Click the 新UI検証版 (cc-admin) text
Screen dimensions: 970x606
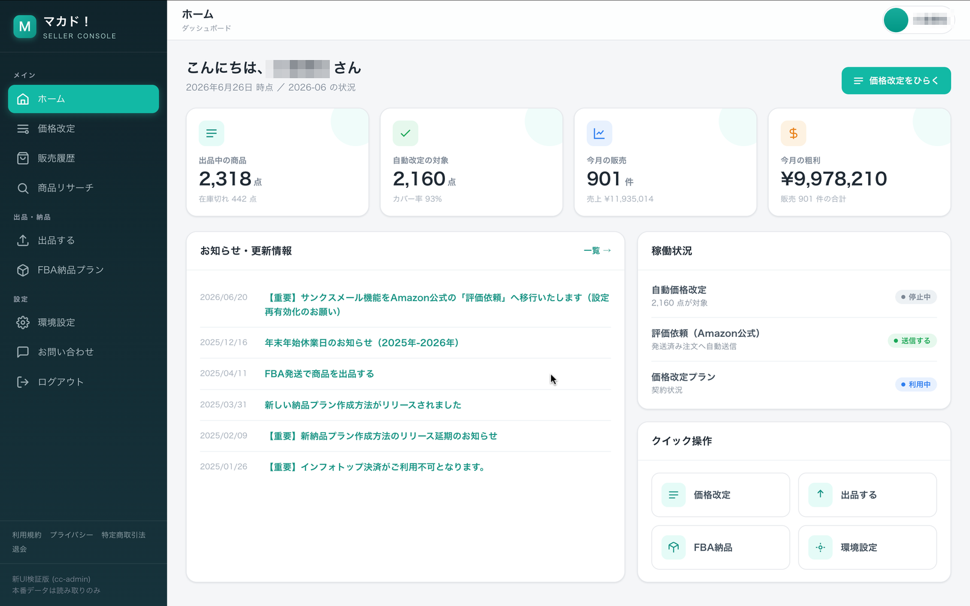tap(52, 579)
